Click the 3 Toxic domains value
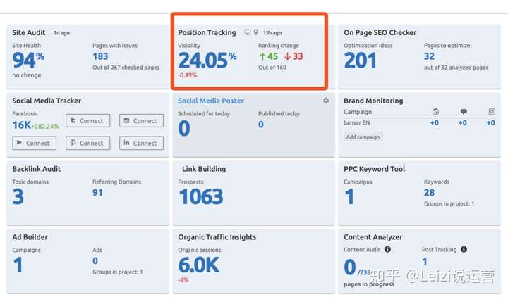 coord(18,196)
